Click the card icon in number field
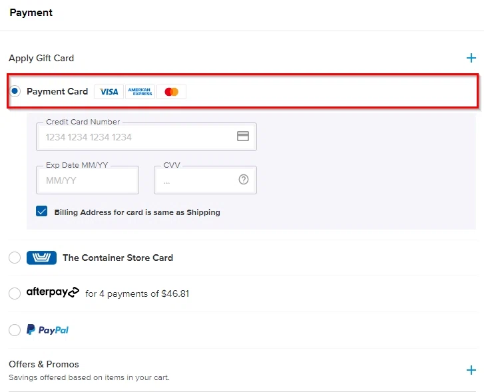Viewport: 484px width, 392px height. pos(243,136)
